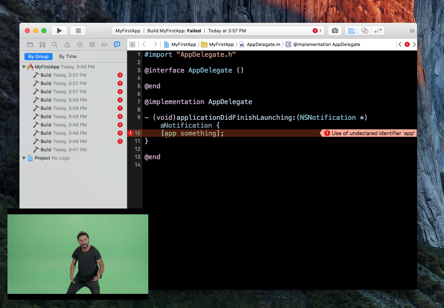Screen dimensions: 444x308
Task: Collapse the Project No Logs group
Action: click(x=24, y=158)
